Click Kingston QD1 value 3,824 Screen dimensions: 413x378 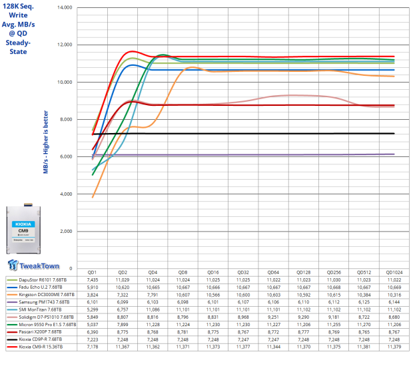click(93, 295)
